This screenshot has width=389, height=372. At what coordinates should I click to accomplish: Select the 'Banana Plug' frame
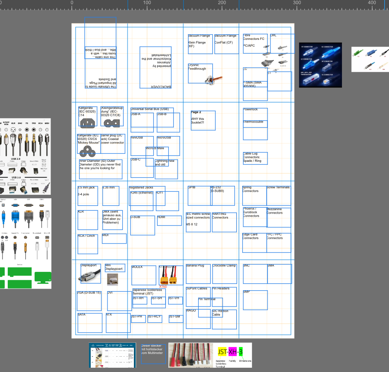point(198,274)
